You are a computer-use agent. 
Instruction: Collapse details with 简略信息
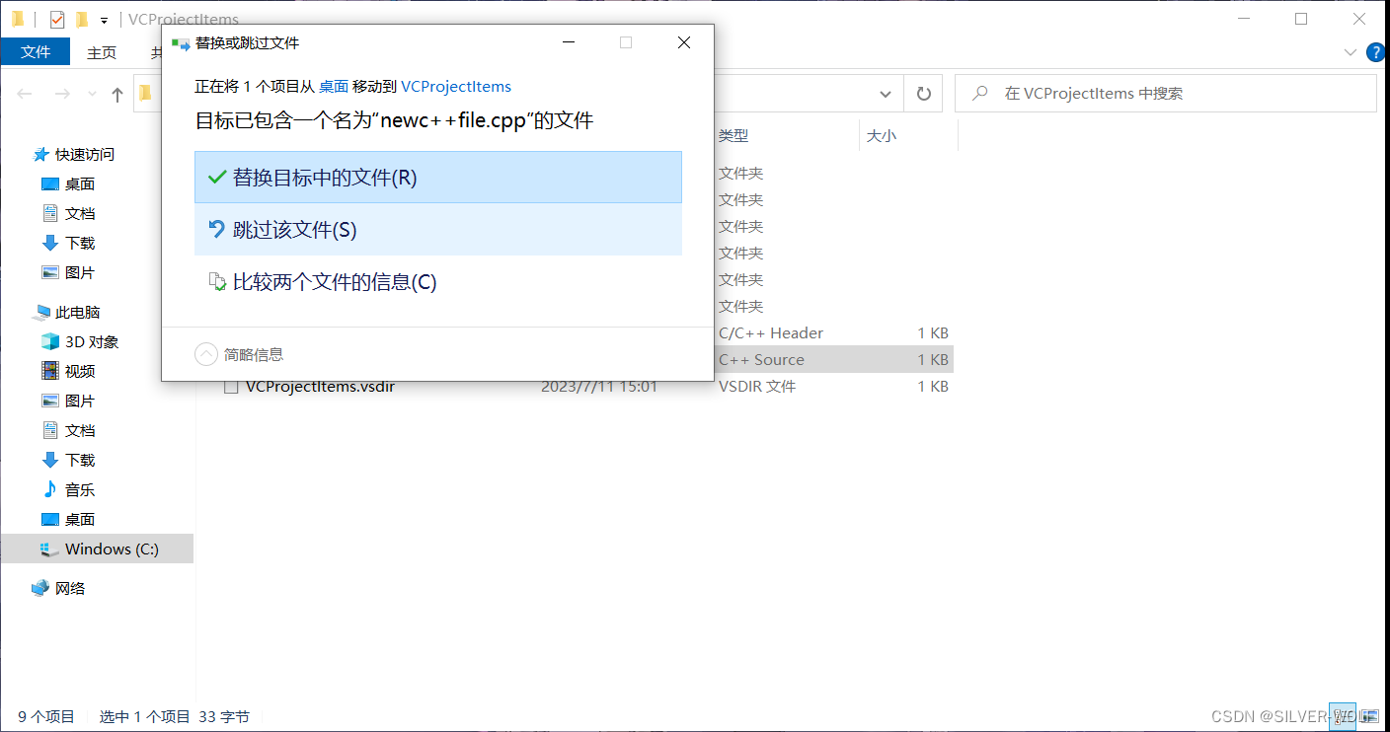coord(240,354)
